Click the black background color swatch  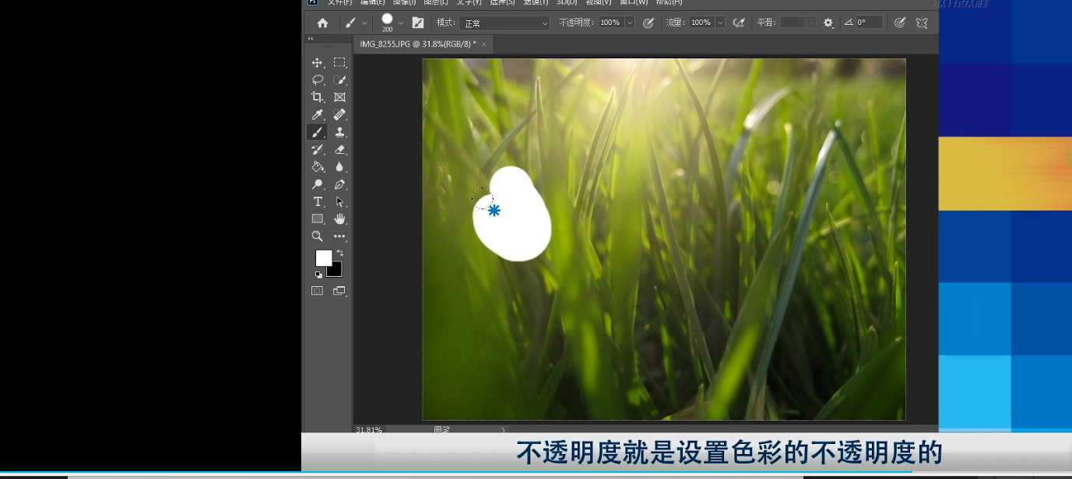click(336, 271)
